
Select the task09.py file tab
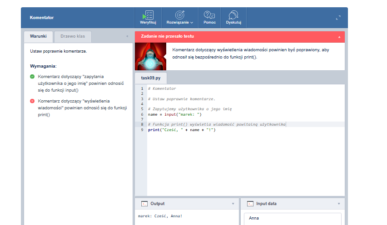pos(150,78)
